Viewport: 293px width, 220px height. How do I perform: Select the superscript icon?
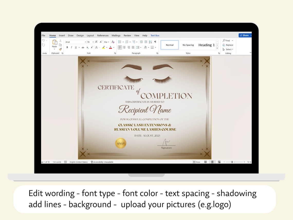click(92, 47)
